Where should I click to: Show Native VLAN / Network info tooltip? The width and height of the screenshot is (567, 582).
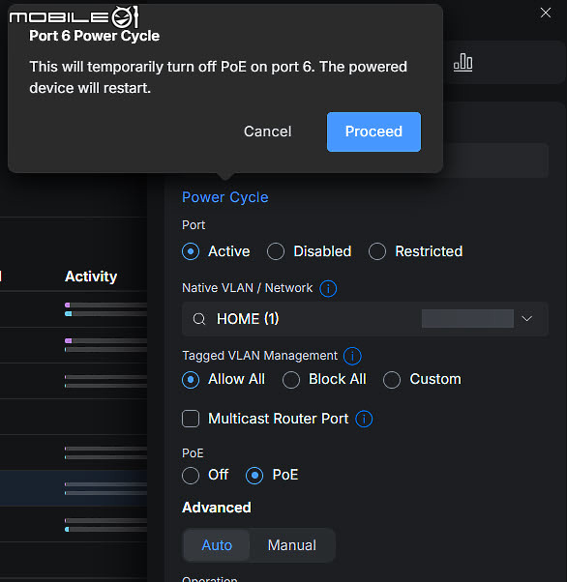328,288
